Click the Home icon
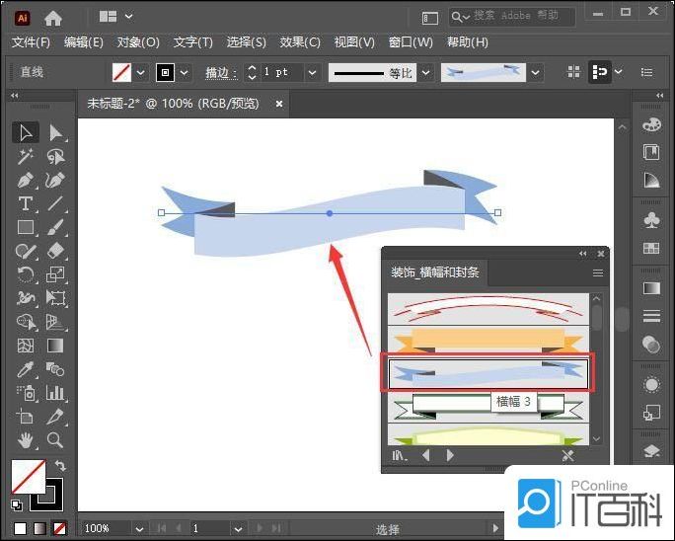675x541 pixels. pyautogui.click(x=53, y=18)
